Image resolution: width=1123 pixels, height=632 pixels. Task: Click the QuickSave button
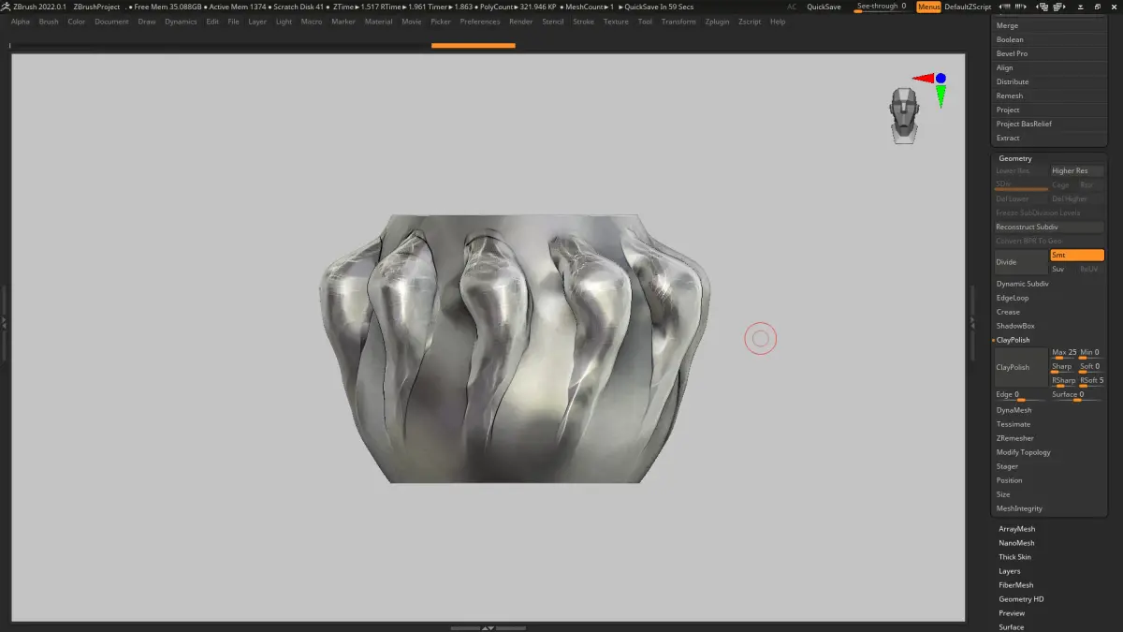(824, 7)
